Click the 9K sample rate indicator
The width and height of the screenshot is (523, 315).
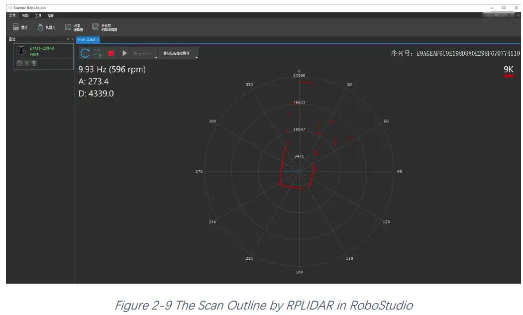[x=509, y=69]
